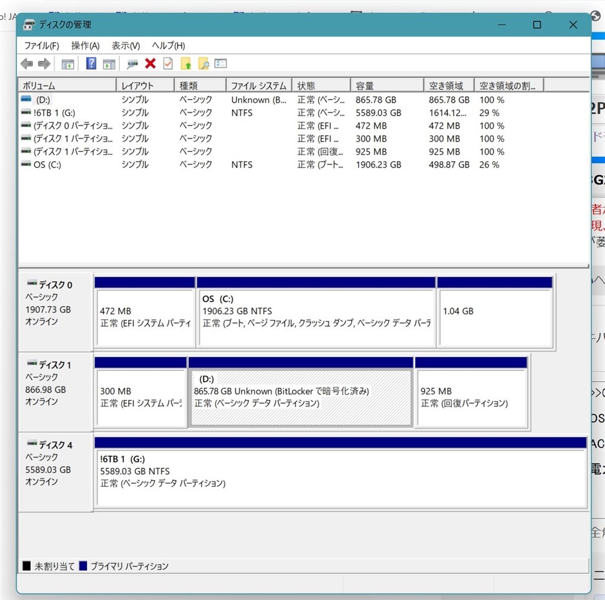This screenshot has height=600, width=605.
Task: Sort by the ファイル システム column header
Action: 259,86
